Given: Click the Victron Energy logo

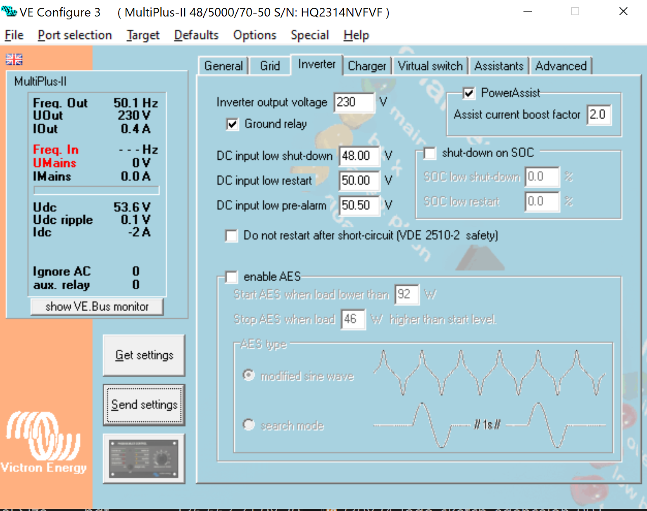Looking at the screenshot, I should click(43, 442).
